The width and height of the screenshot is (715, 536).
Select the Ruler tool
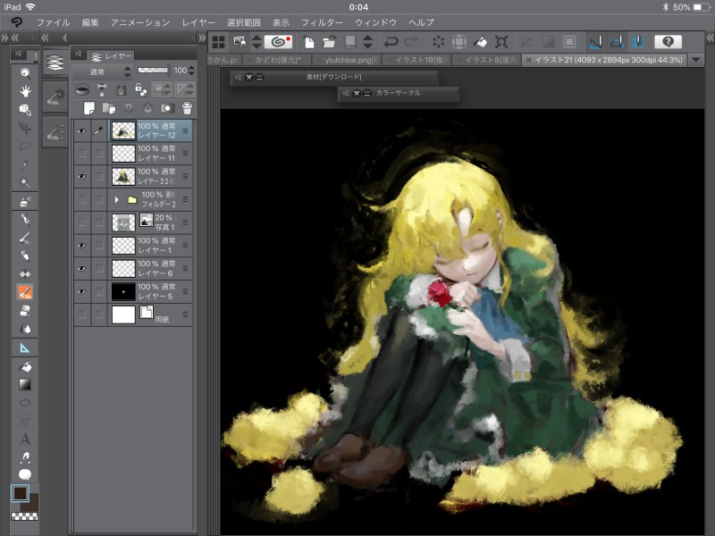25,348
